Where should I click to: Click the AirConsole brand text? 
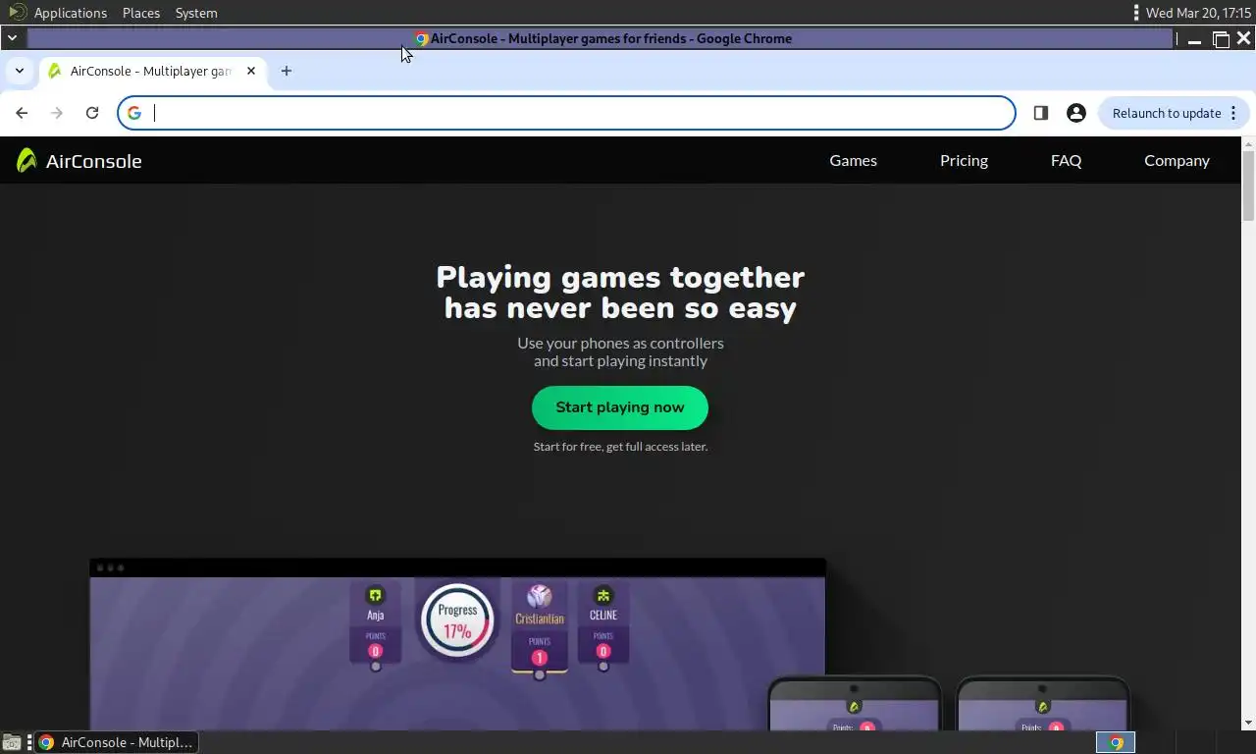(x=94, y=161)
